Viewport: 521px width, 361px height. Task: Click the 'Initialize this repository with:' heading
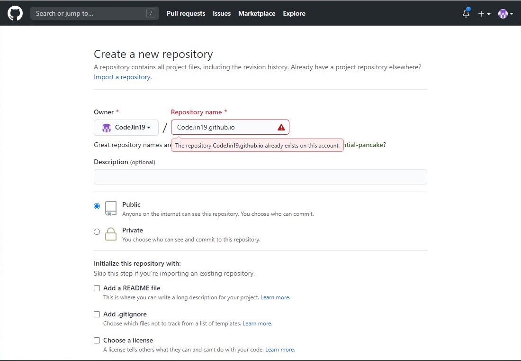coord(137,263)
